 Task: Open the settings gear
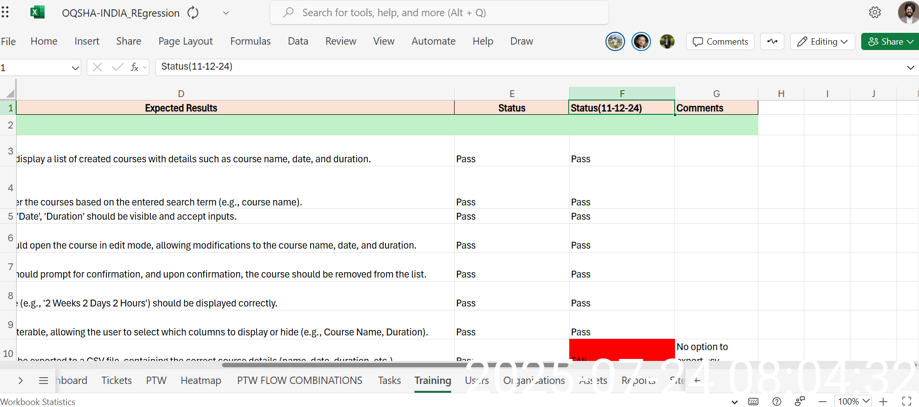[x=874, y=12]
